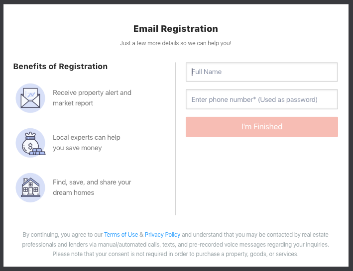
Task: Click the 'By continuing, you agree' disclaimer line
Action: [62, 235]
